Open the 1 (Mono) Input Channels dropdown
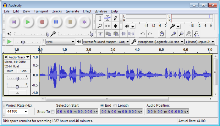This screenshot has width=220, height=126. pos(200,42)
